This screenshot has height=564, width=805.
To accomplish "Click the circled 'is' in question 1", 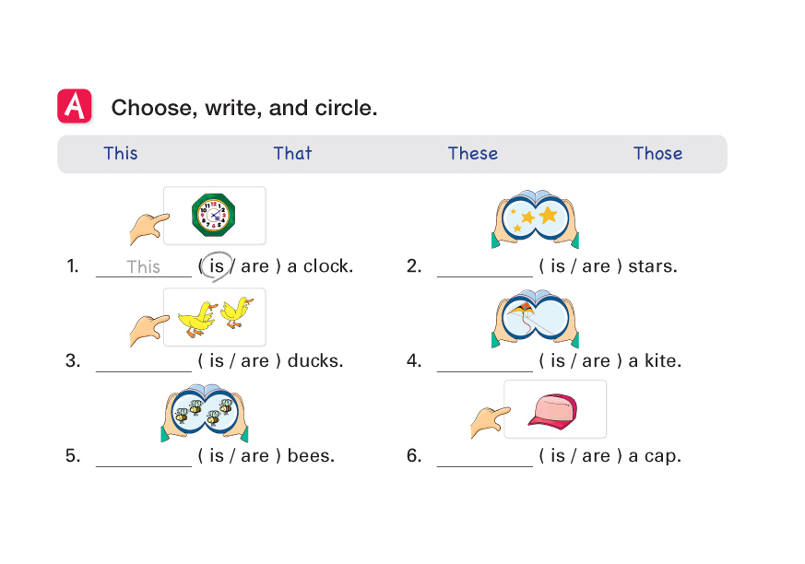I will pyautogui.click(x=217, y=266).
